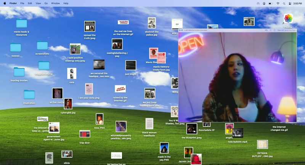Select 'cyborgbb.jpg' desktop file

pyautogui.click(x=68, y=104)
